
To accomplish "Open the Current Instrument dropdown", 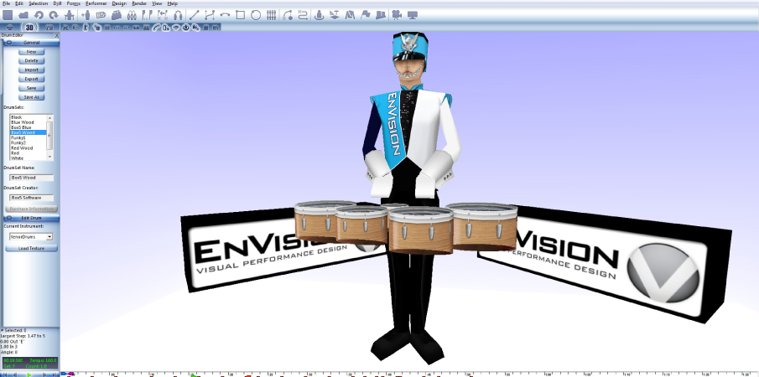I will (x=49, y=237).
